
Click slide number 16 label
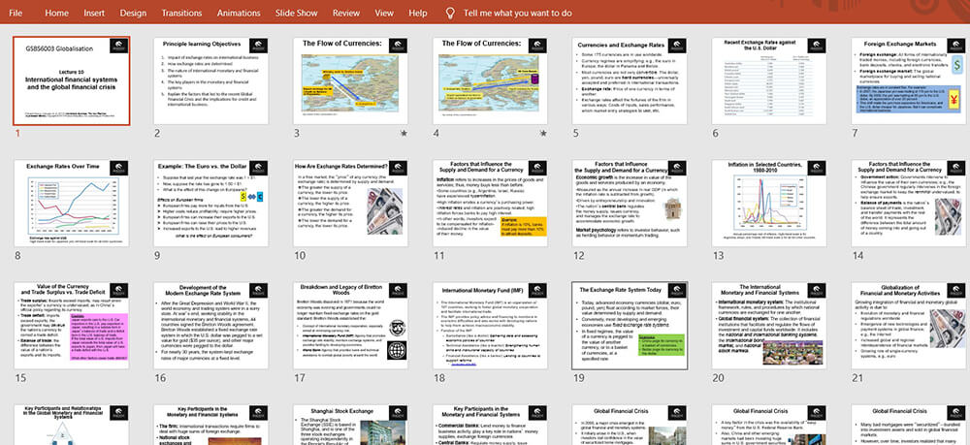[160, 378]
